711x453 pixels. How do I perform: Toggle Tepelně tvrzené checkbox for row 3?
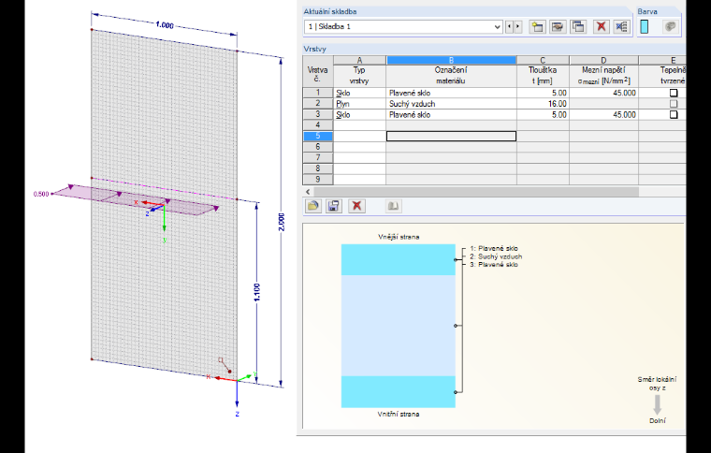[674, 115]
